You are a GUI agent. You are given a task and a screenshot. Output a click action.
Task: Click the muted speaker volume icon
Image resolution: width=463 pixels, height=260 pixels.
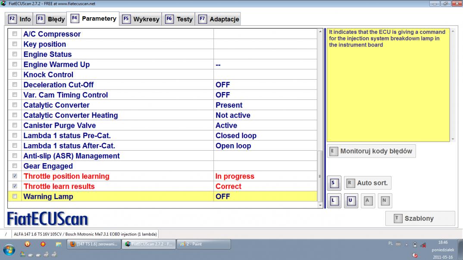415,255
